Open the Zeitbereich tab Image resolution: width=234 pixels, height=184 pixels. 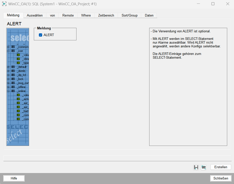click(x=106, y=15)
